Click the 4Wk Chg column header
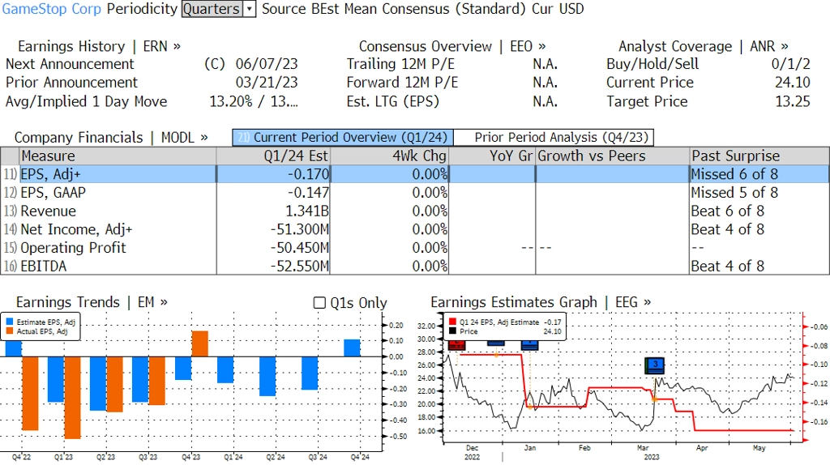 (x=389, y=156)
